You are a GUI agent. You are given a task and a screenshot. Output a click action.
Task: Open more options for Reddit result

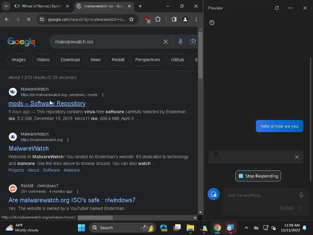pos(78,192)
